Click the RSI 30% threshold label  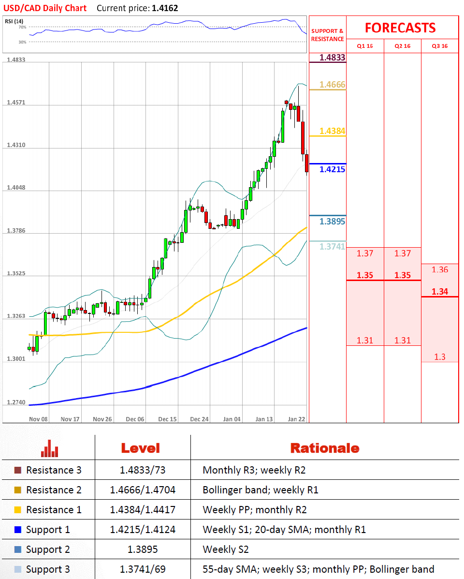click(x=23, y=42)
